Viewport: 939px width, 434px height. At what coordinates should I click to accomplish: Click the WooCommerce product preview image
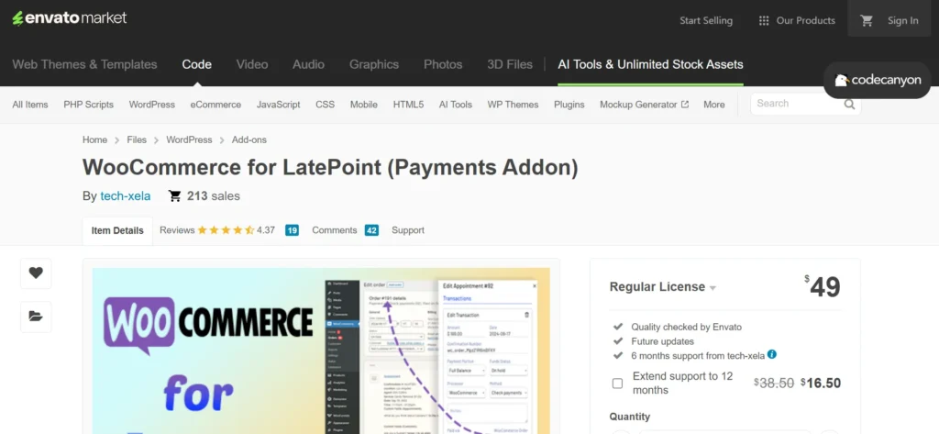pyautogui.click(x=316, y=351)
